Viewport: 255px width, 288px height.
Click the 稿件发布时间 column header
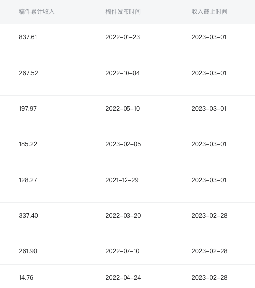[123, 12]
